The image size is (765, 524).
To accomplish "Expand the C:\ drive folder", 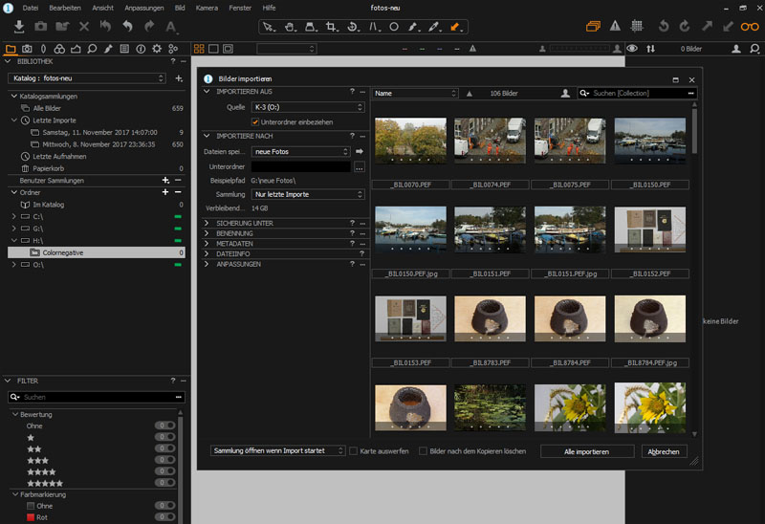I will point(13,216).
